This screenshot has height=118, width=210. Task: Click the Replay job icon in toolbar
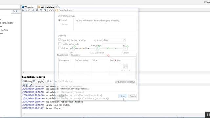tap(33, 10)
